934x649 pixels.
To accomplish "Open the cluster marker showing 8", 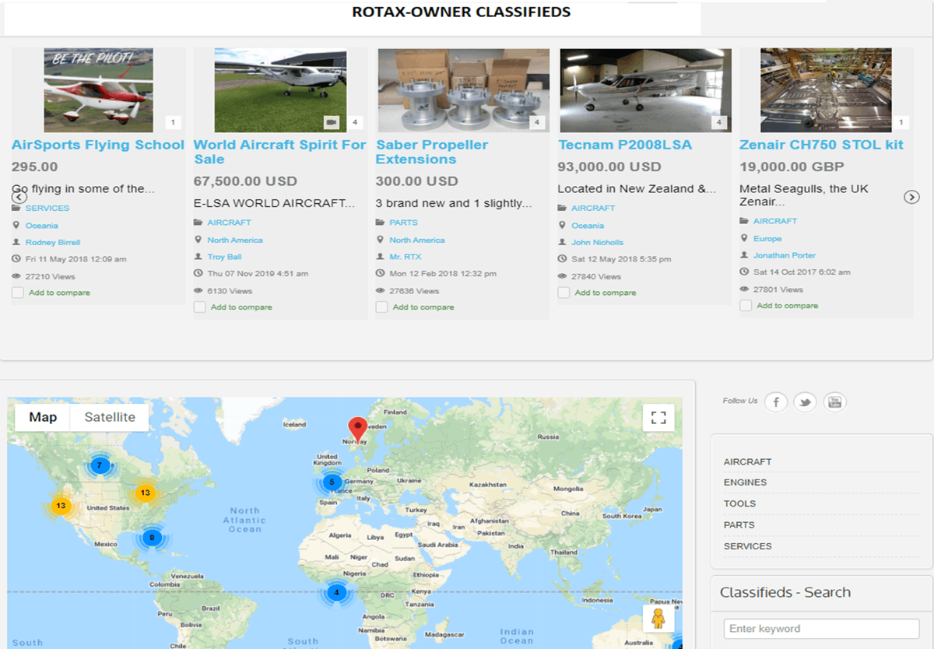I will point(152,538).
